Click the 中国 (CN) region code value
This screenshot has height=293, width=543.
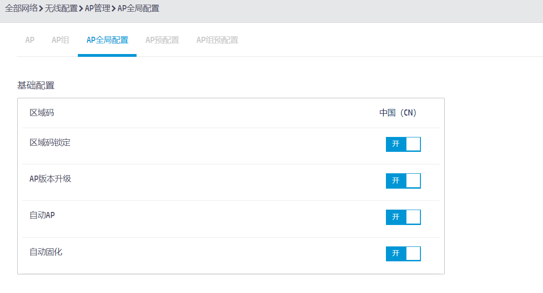coord(398,113)
